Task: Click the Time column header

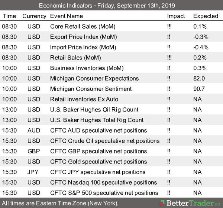Action: (x=9, y=16)
